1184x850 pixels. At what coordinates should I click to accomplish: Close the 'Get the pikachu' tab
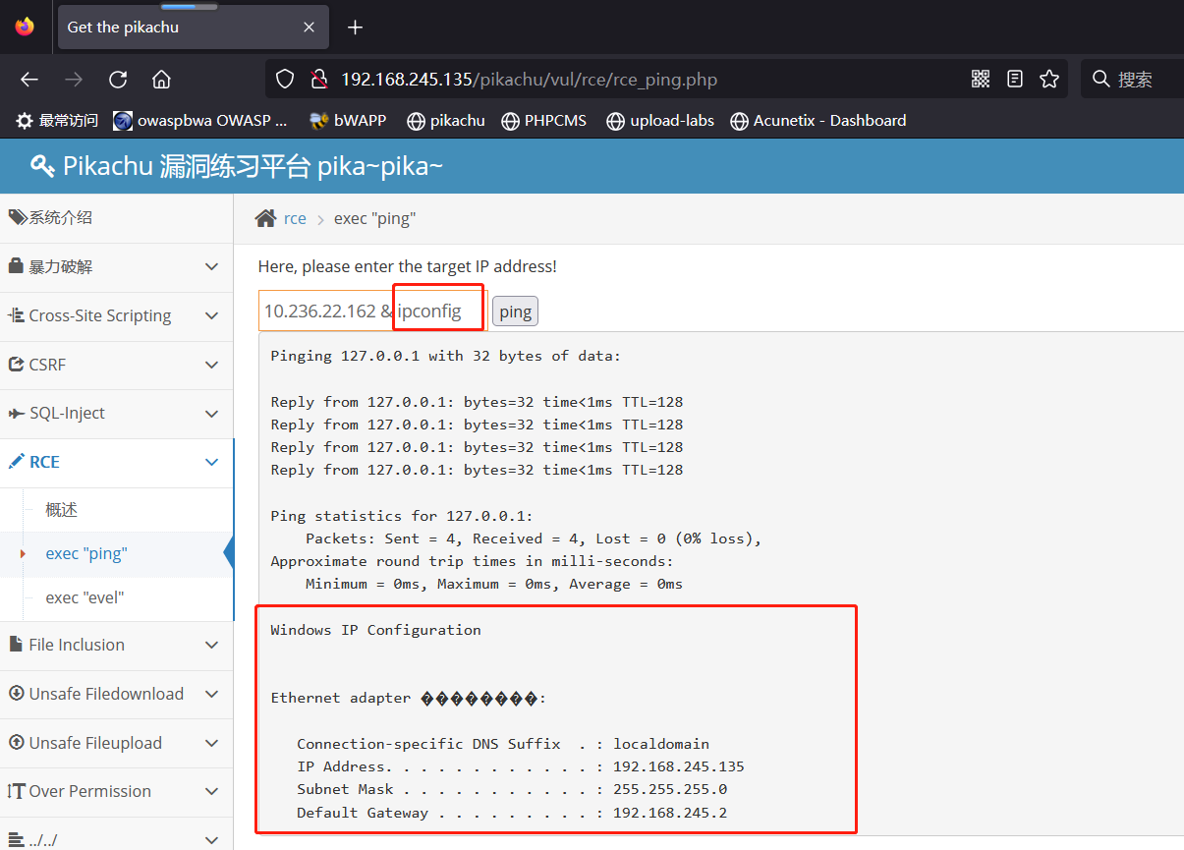click(x=309, y=28)
